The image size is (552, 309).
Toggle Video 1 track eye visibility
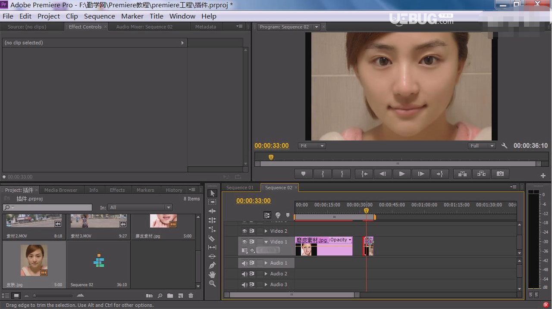coord(245,242)
